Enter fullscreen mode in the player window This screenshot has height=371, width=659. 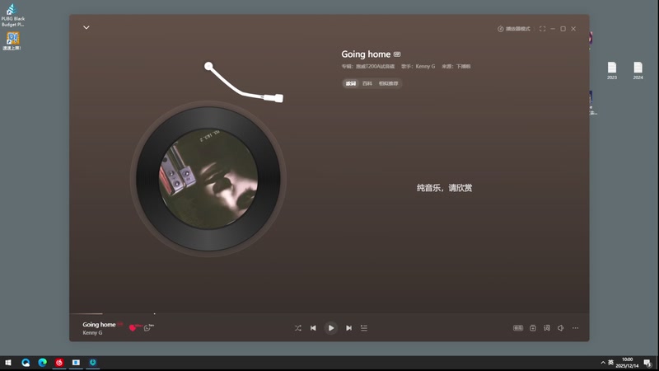coord(543,29)
